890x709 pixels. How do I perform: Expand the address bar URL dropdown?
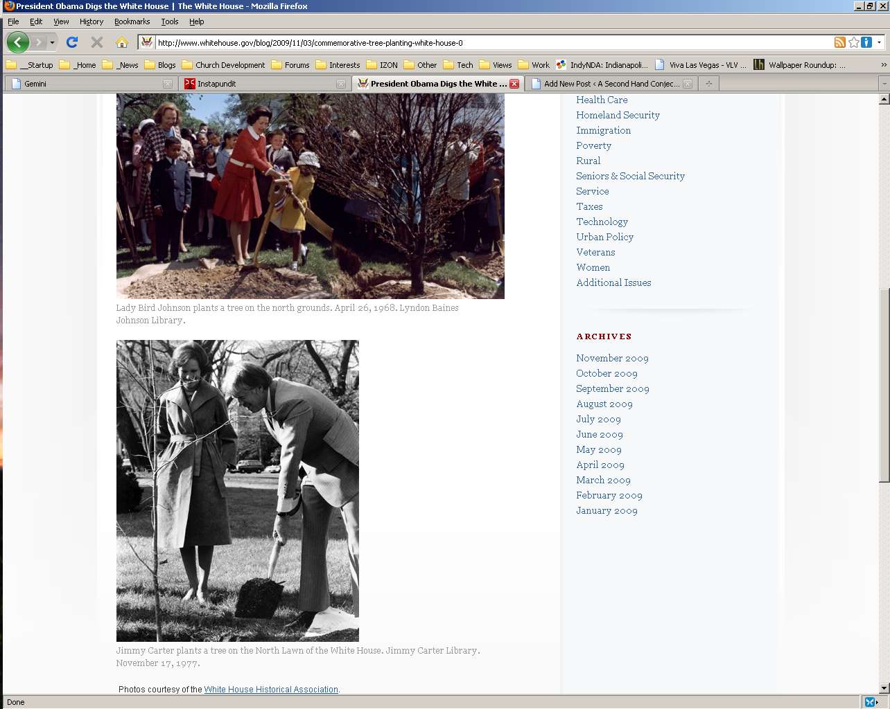[x=880, y=42]
